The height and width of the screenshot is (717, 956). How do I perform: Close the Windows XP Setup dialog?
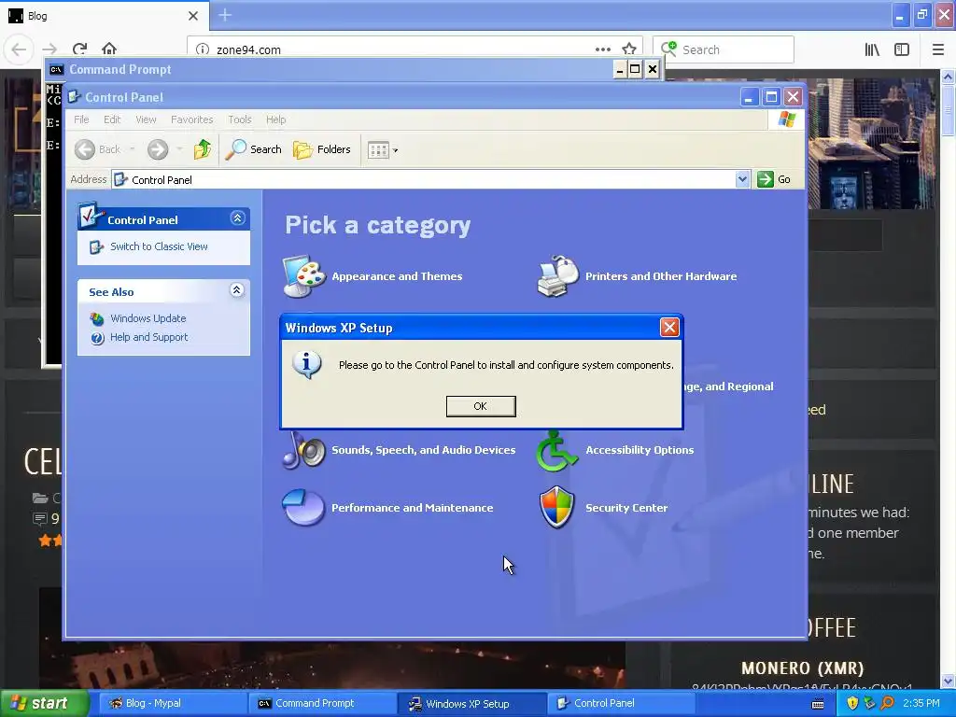(669, 328)
